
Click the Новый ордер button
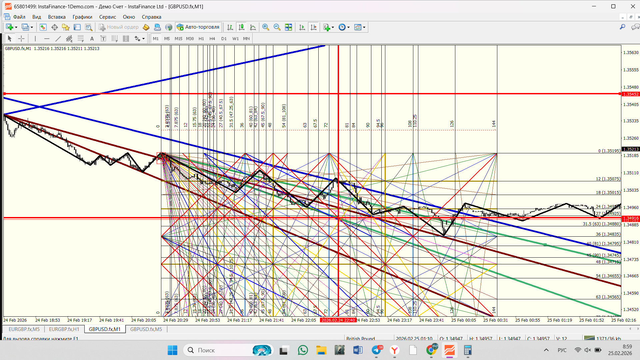119,27
